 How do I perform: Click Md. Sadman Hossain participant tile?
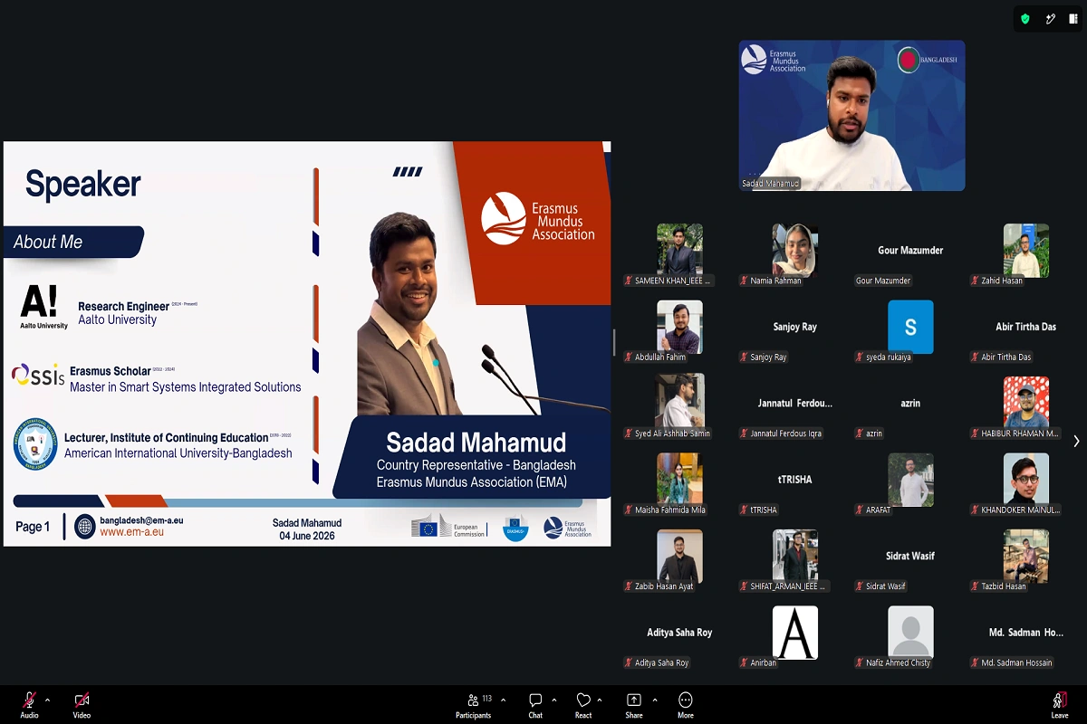(1026, 637)
